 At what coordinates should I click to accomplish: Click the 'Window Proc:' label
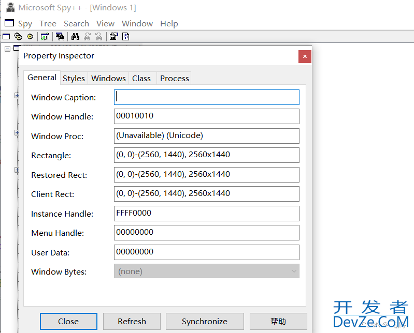point(57,136)
